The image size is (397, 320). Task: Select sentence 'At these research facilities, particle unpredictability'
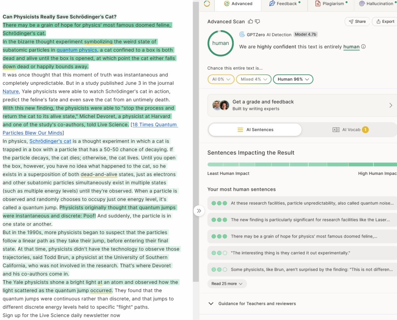click(302, 203)
